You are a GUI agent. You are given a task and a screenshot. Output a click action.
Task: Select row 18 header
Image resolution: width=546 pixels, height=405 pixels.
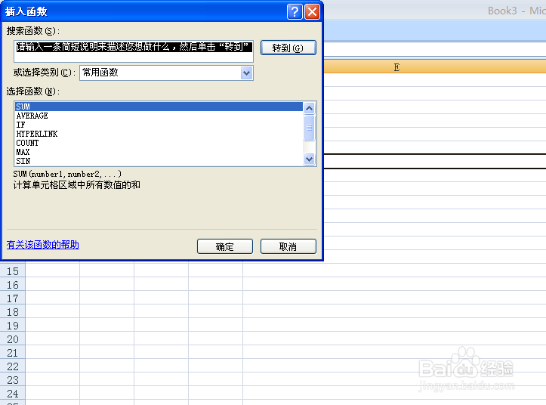13,312
